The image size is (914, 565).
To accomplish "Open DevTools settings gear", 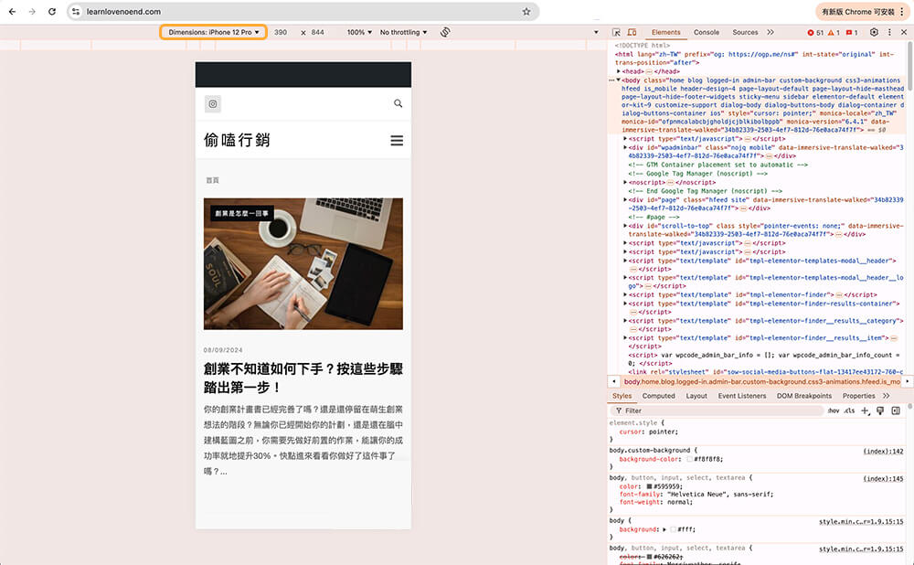I will (874, 32).
